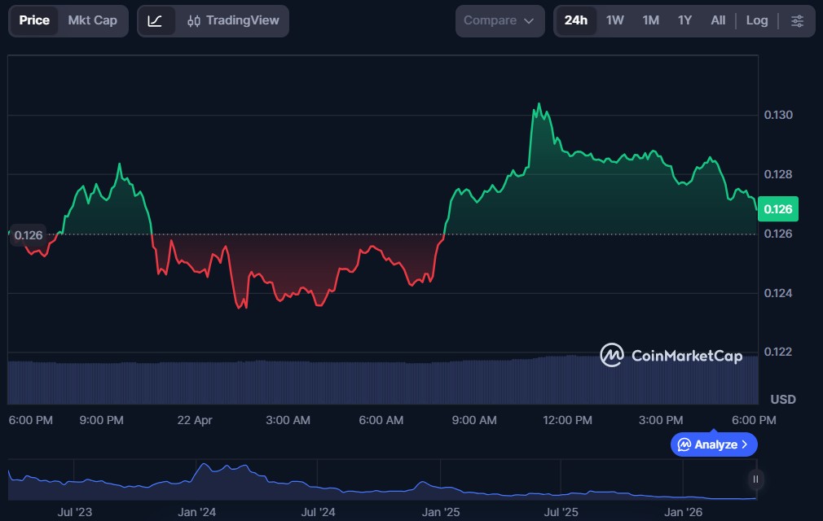Switch to TradingView candlestick chart
Viewport: 823px width, 521px height.
(x=233, y=20)
